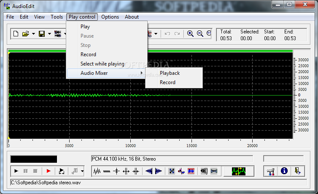Close the Play control menu
This screenshot has width=318, height=194.
(82, 17)
